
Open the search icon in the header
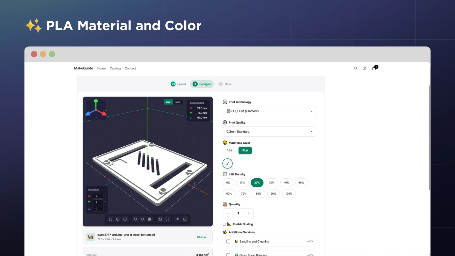(356, 68)
